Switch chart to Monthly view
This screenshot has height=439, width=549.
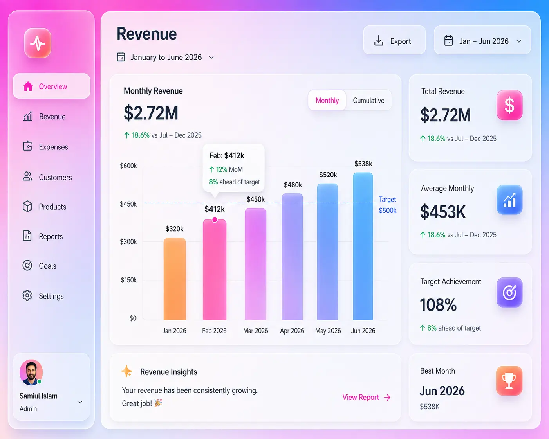point(327,101)
